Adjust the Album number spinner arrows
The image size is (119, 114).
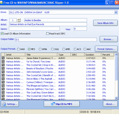(x=19, y=20)
